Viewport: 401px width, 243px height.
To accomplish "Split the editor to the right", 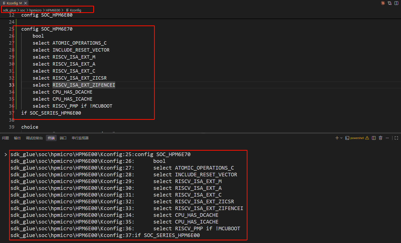I will (x=396, y=3).
